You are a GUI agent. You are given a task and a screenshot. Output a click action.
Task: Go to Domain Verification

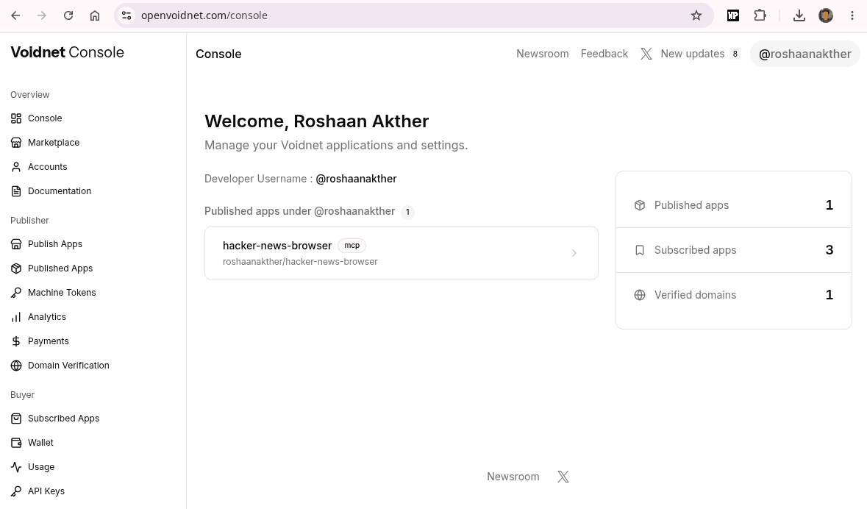coord(60,366)
